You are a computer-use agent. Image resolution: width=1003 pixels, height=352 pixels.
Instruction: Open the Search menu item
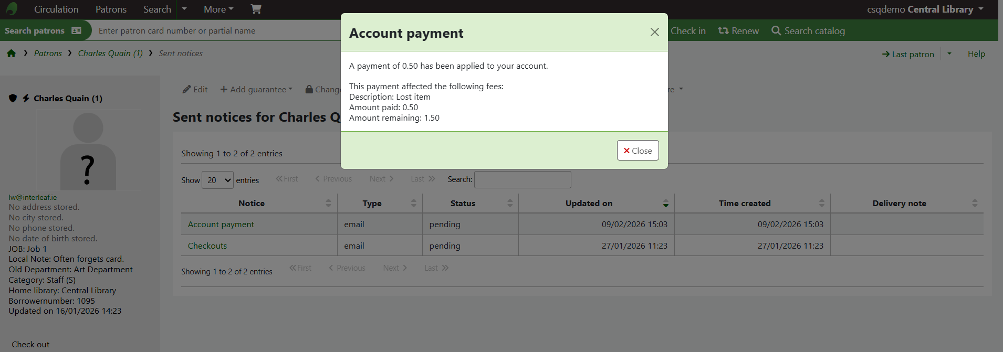157,9
